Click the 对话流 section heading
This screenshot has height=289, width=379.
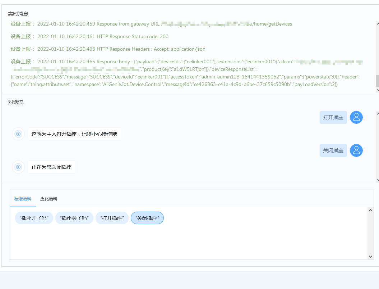point(16,102)
